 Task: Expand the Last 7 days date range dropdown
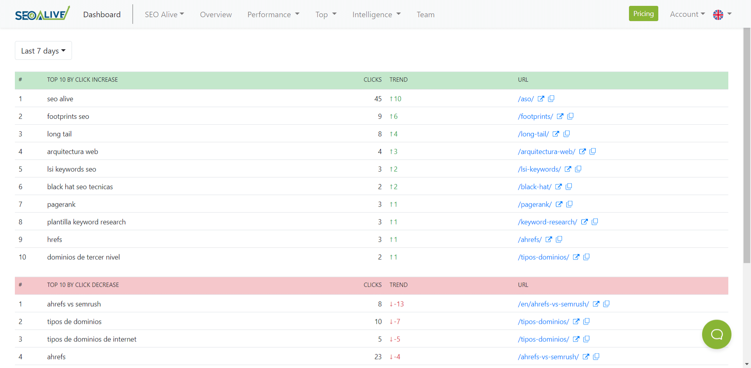43,51
